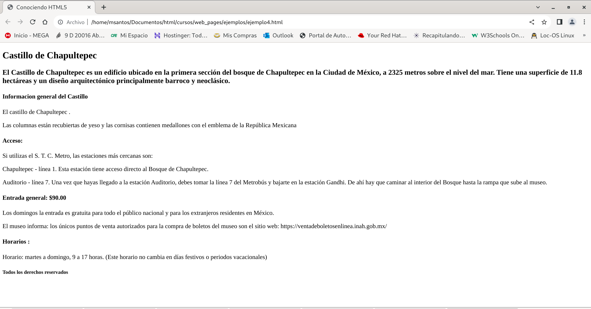Open the W3Schools bookmark
591x309 pixels.
(498, 35)
